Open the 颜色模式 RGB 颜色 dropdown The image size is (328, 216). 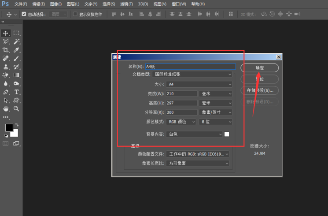pyautogui.click(x=181, y=122)
